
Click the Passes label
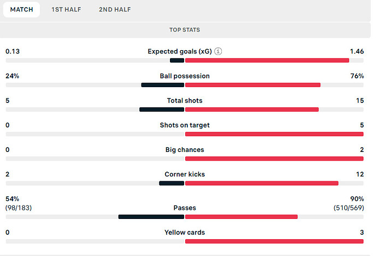click(x=185, y=208)
